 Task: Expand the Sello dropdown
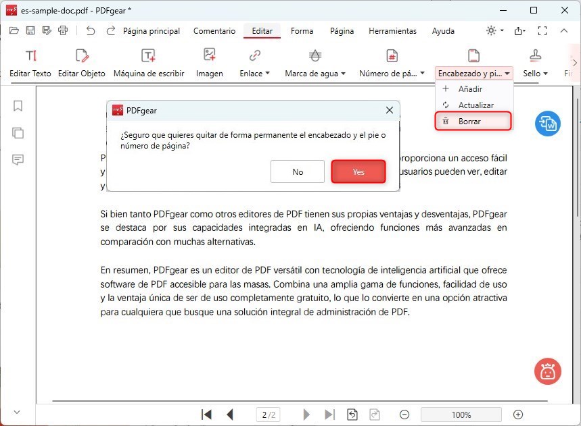click(x=545, y=74)
